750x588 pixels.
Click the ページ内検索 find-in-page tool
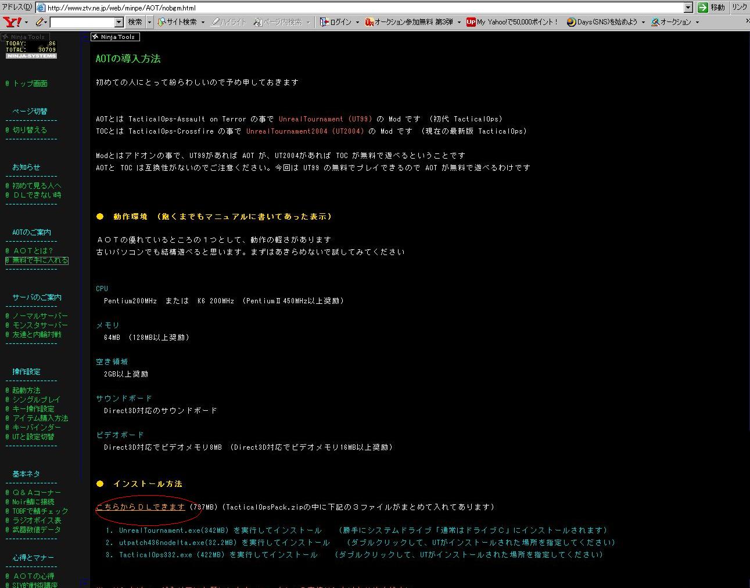point(277,22)
